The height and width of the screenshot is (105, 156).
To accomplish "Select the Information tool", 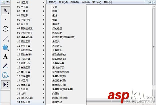I will [5, 75].
